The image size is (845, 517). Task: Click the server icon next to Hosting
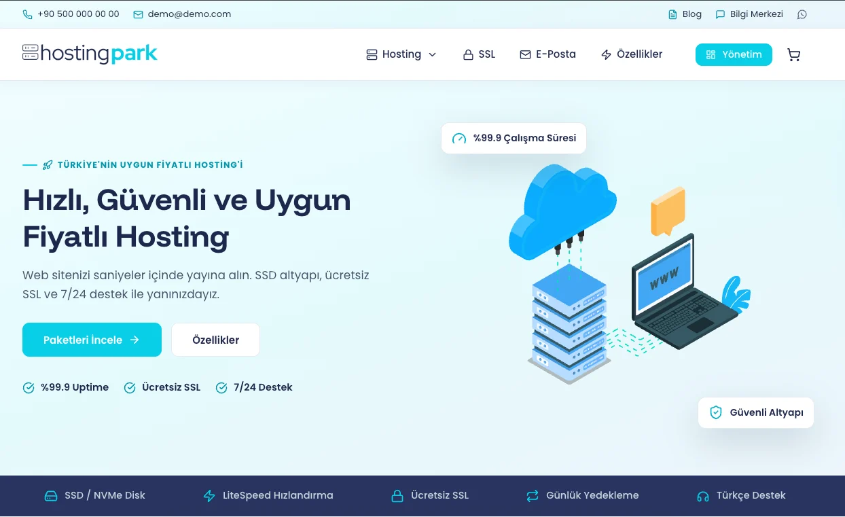(x=372, y=55)
